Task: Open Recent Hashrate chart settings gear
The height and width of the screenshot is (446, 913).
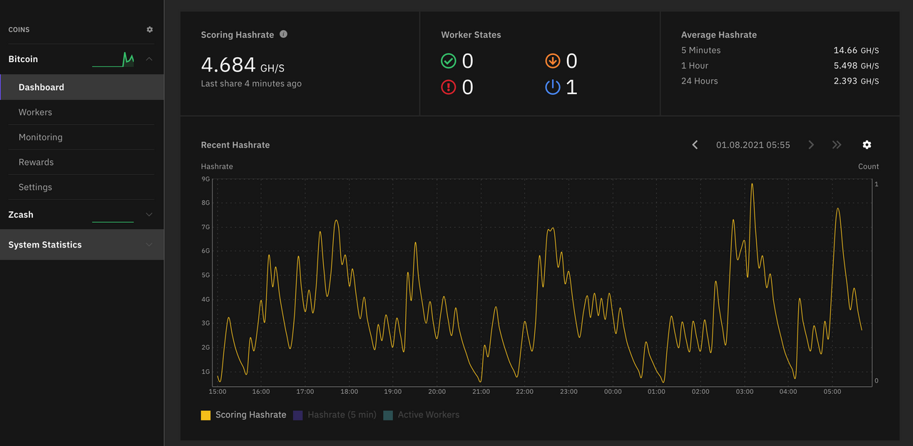Action: (x=867, y=145)
